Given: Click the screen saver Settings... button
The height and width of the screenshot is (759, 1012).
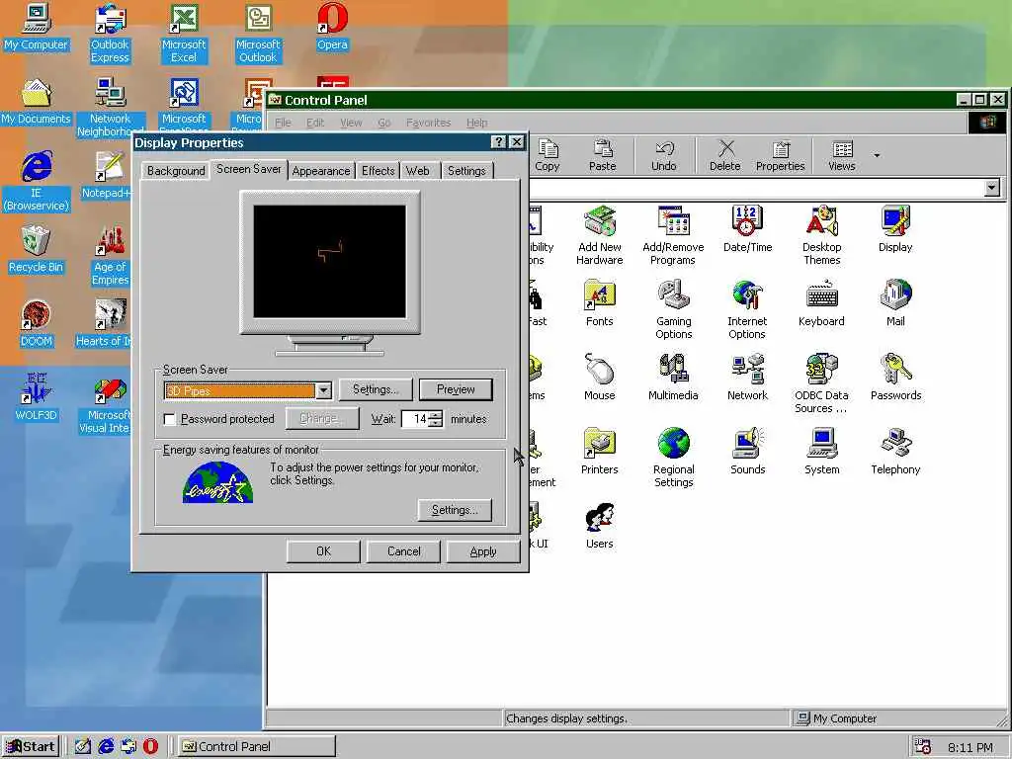Looking at the screenshot, I should point(375,389).
